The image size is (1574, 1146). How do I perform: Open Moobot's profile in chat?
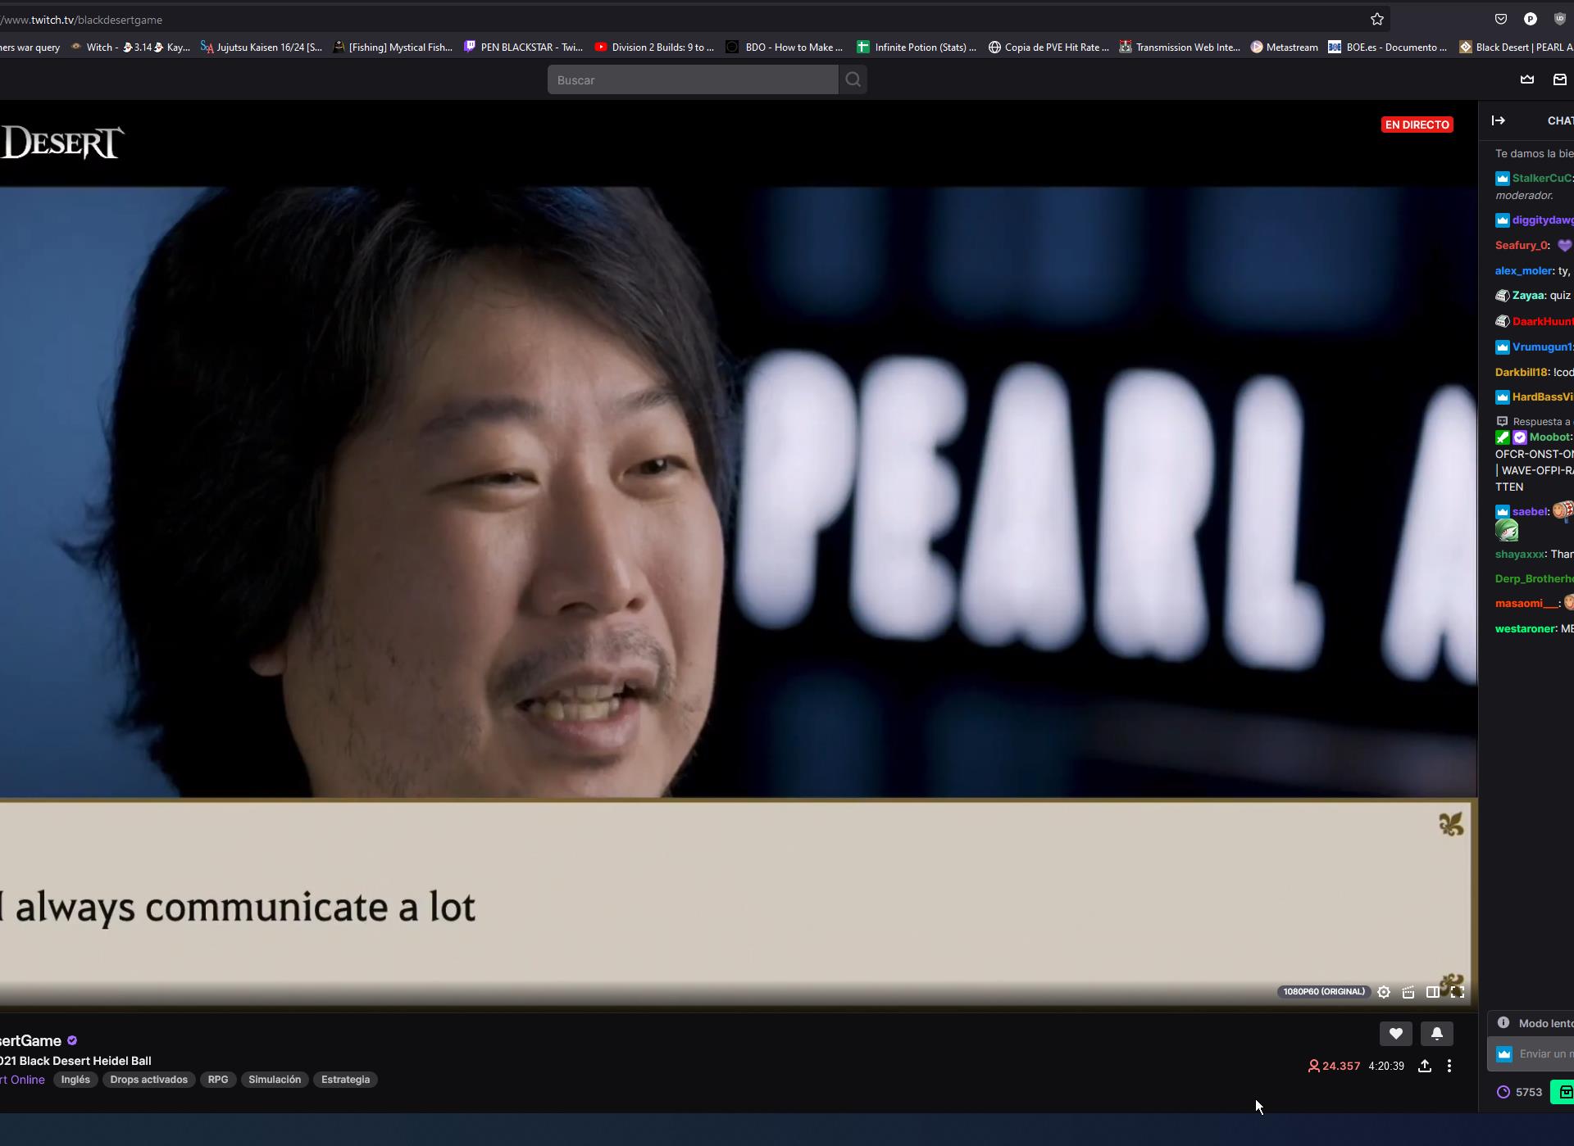(x=1549, y=437)
